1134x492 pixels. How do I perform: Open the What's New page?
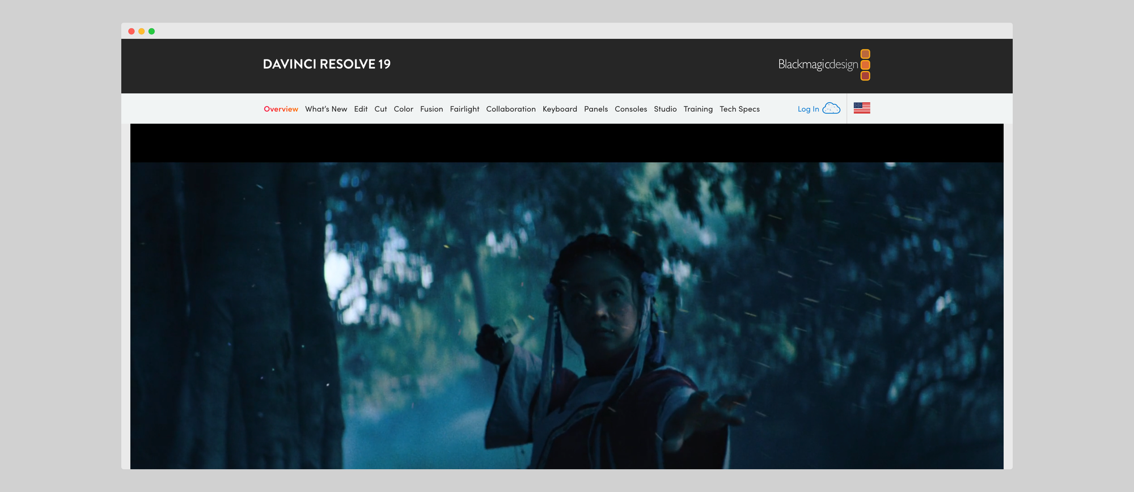point(326,109)
